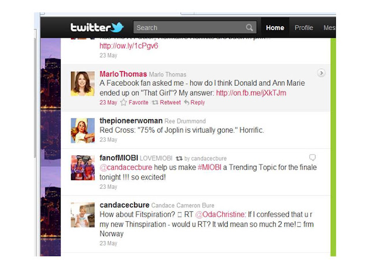Open @OdaChristine mention link
Screen dimensions: 370x278
220,214
